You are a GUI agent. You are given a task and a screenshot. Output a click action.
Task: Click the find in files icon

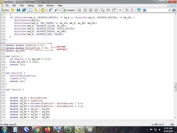[x=132, y=10]
